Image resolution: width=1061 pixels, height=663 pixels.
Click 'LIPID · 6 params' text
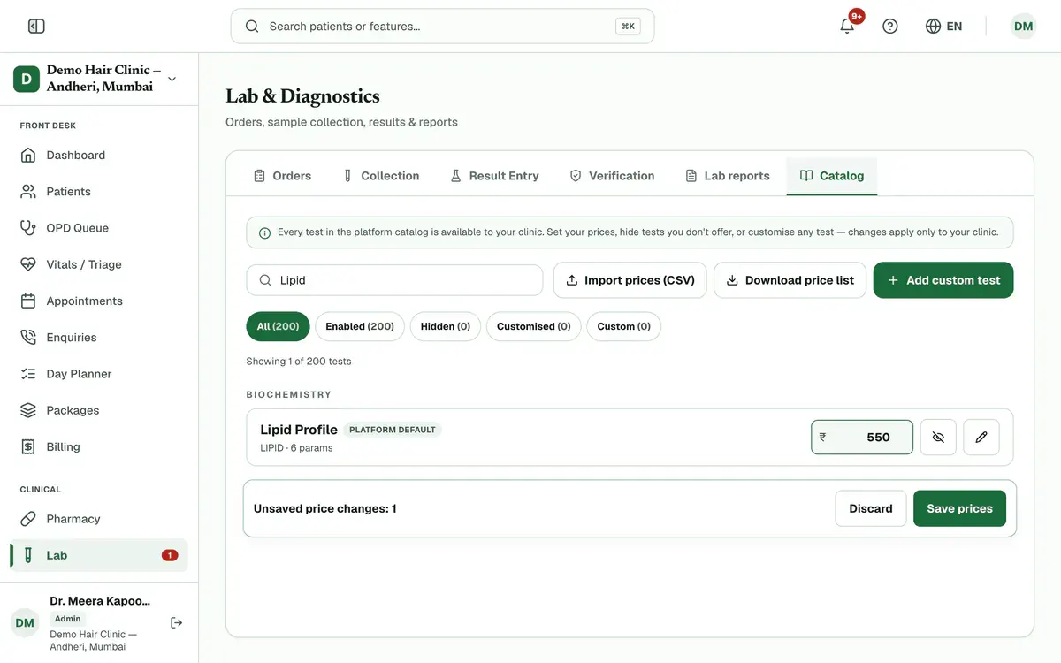[296, 448]
